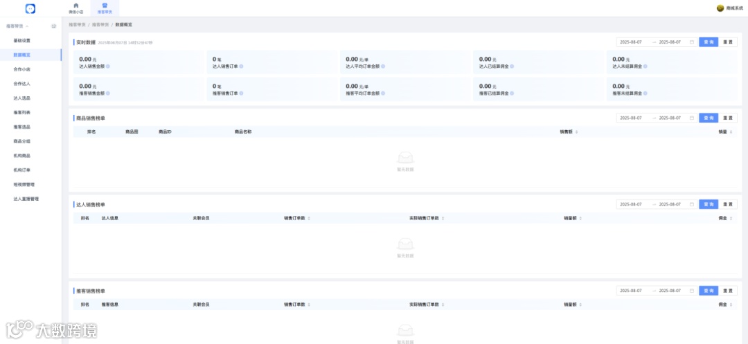Screen dimensions: 748x344
Task: Click info icon next to 达人已结算佣金
Action: click(x=513, y=66)
